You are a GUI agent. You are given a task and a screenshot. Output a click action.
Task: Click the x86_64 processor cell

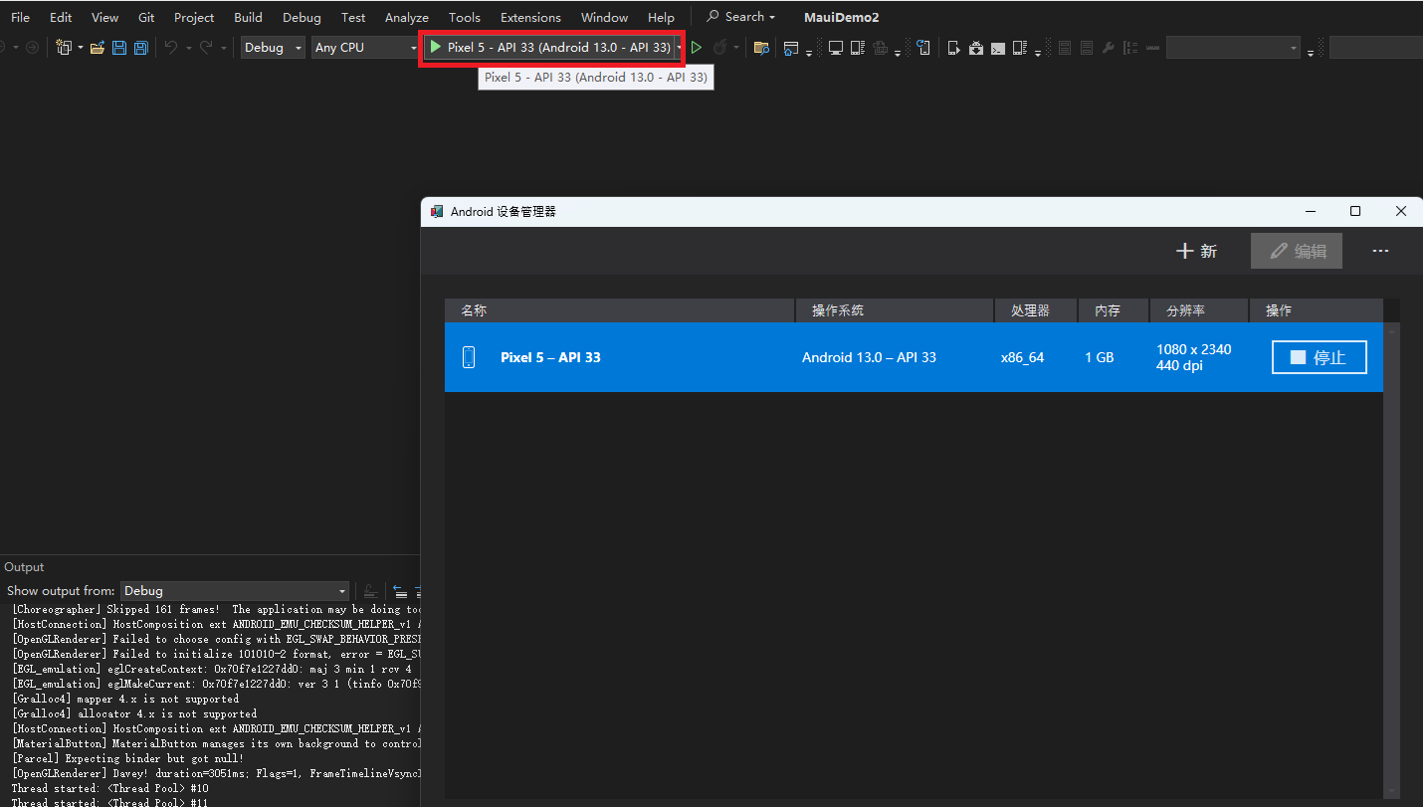[x=1022, y=357]
